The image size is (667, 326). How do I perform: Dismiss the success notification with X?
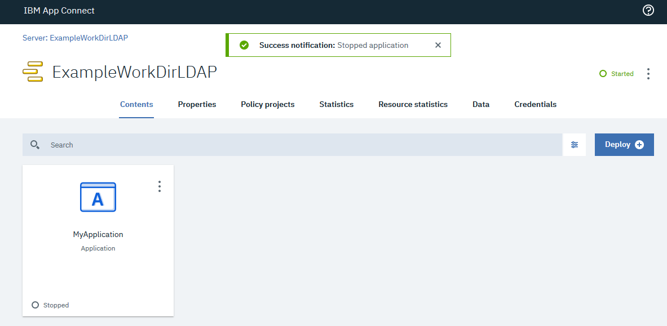[438, 45]
